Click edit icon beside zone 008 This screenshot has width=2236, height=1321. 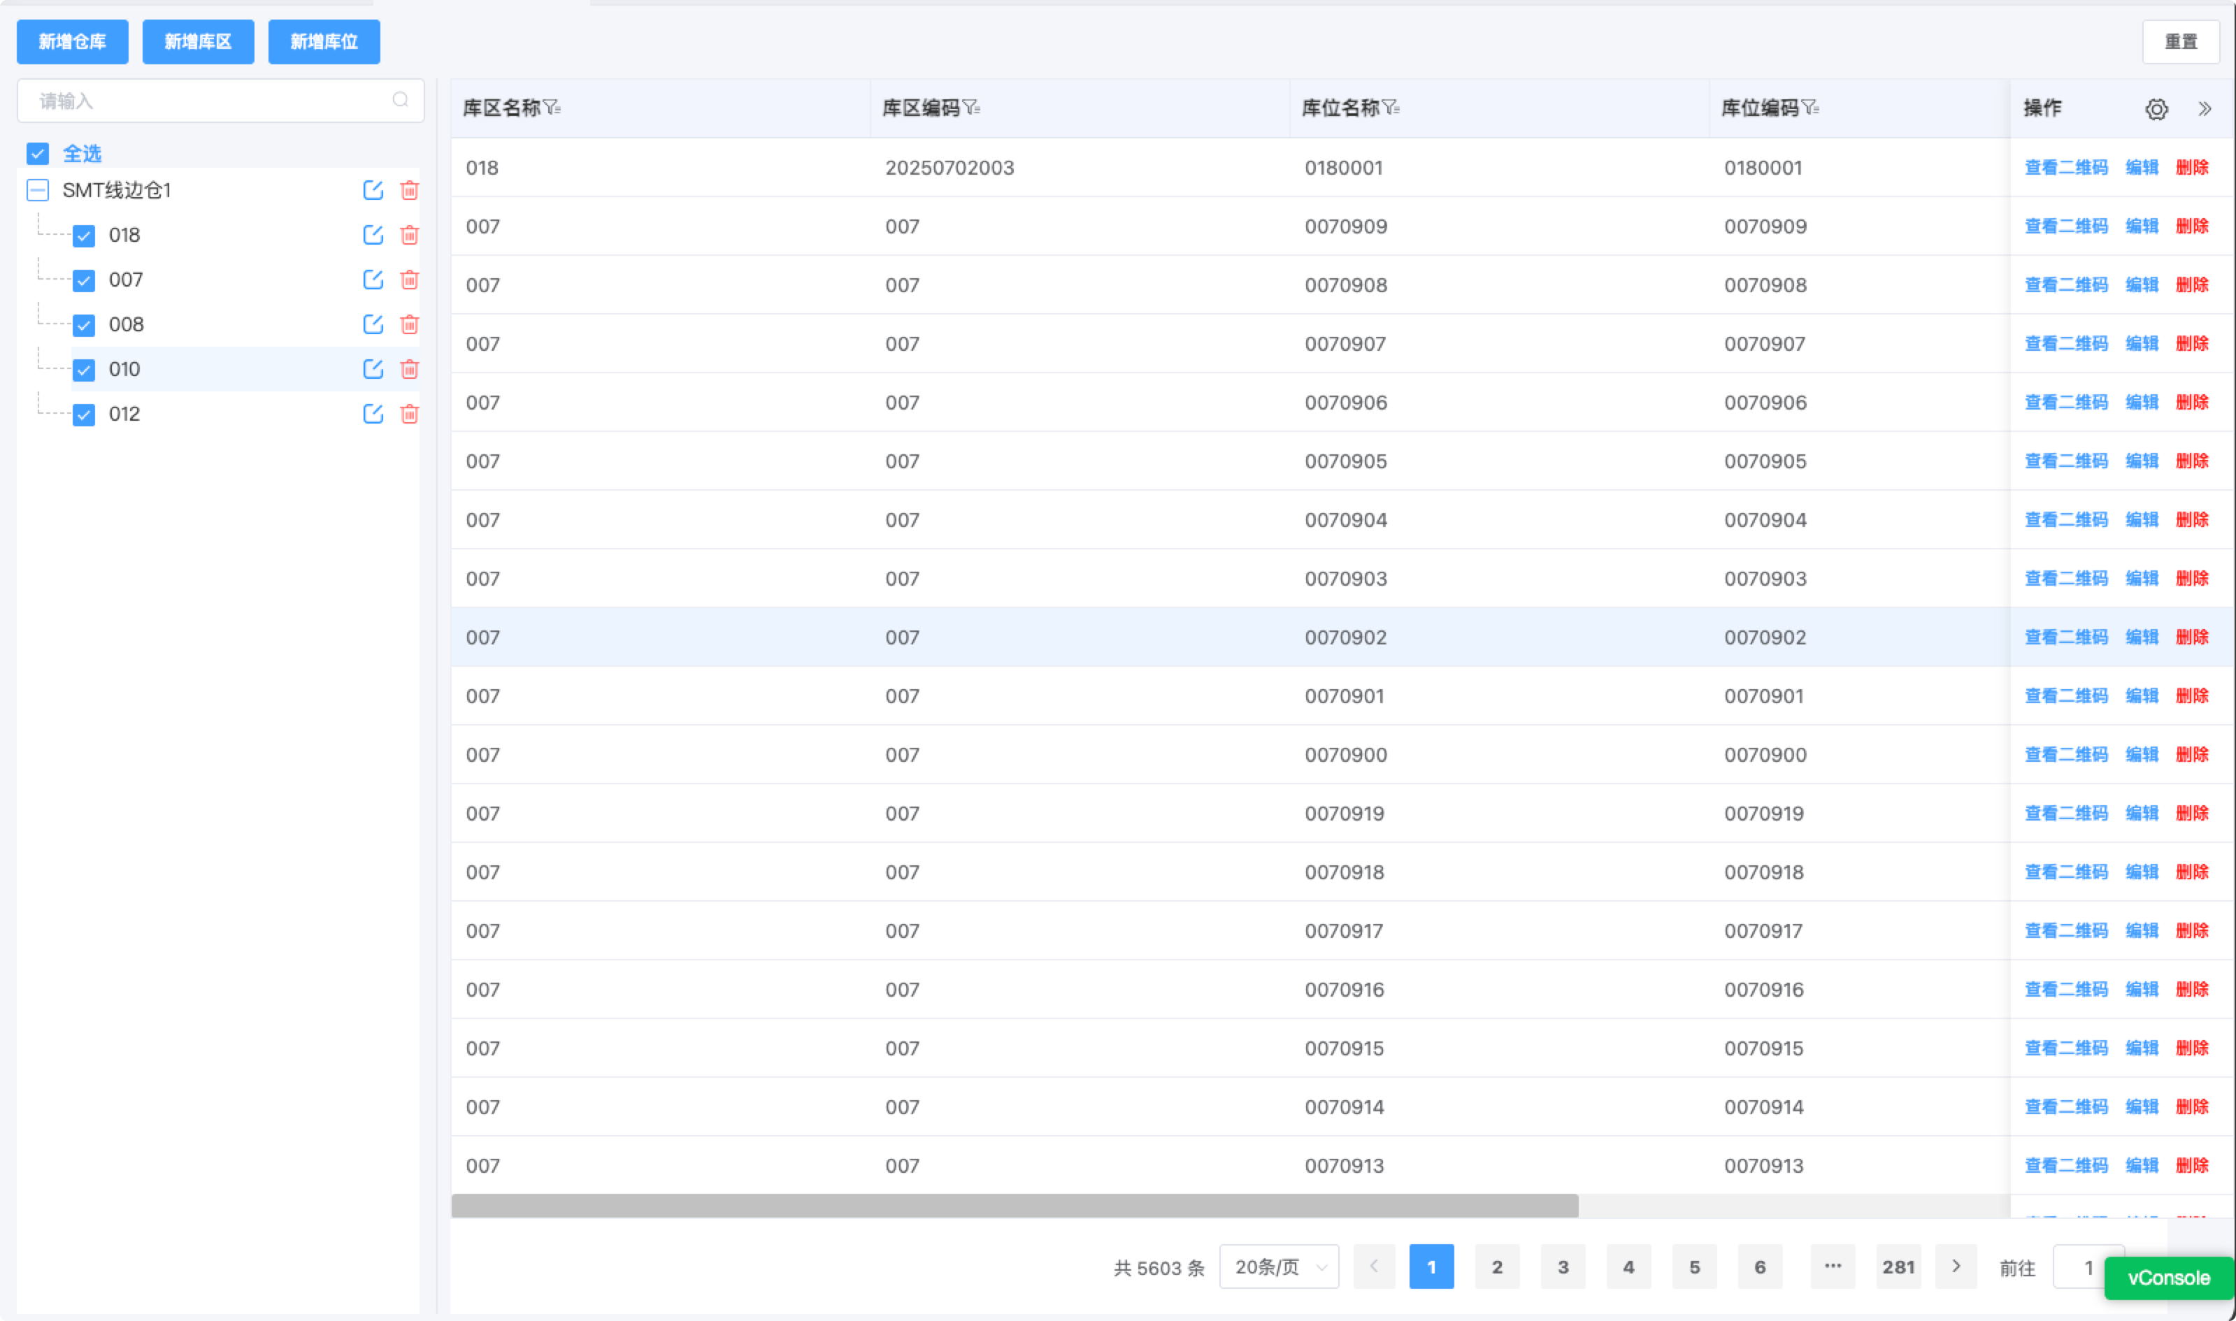(373, 324)
